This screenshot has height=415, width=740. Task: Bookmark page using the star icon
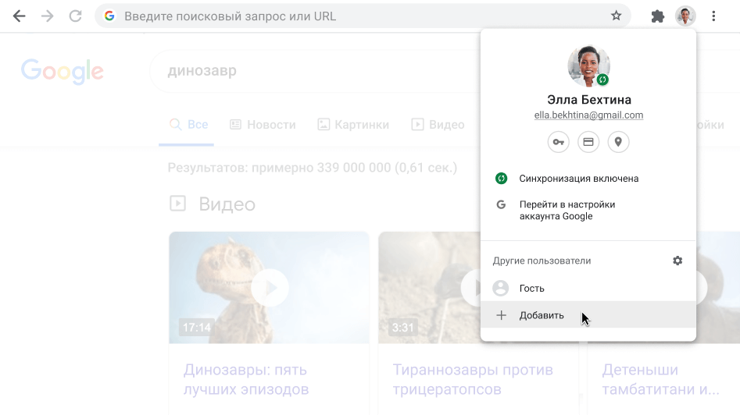[x=616, y=16]
